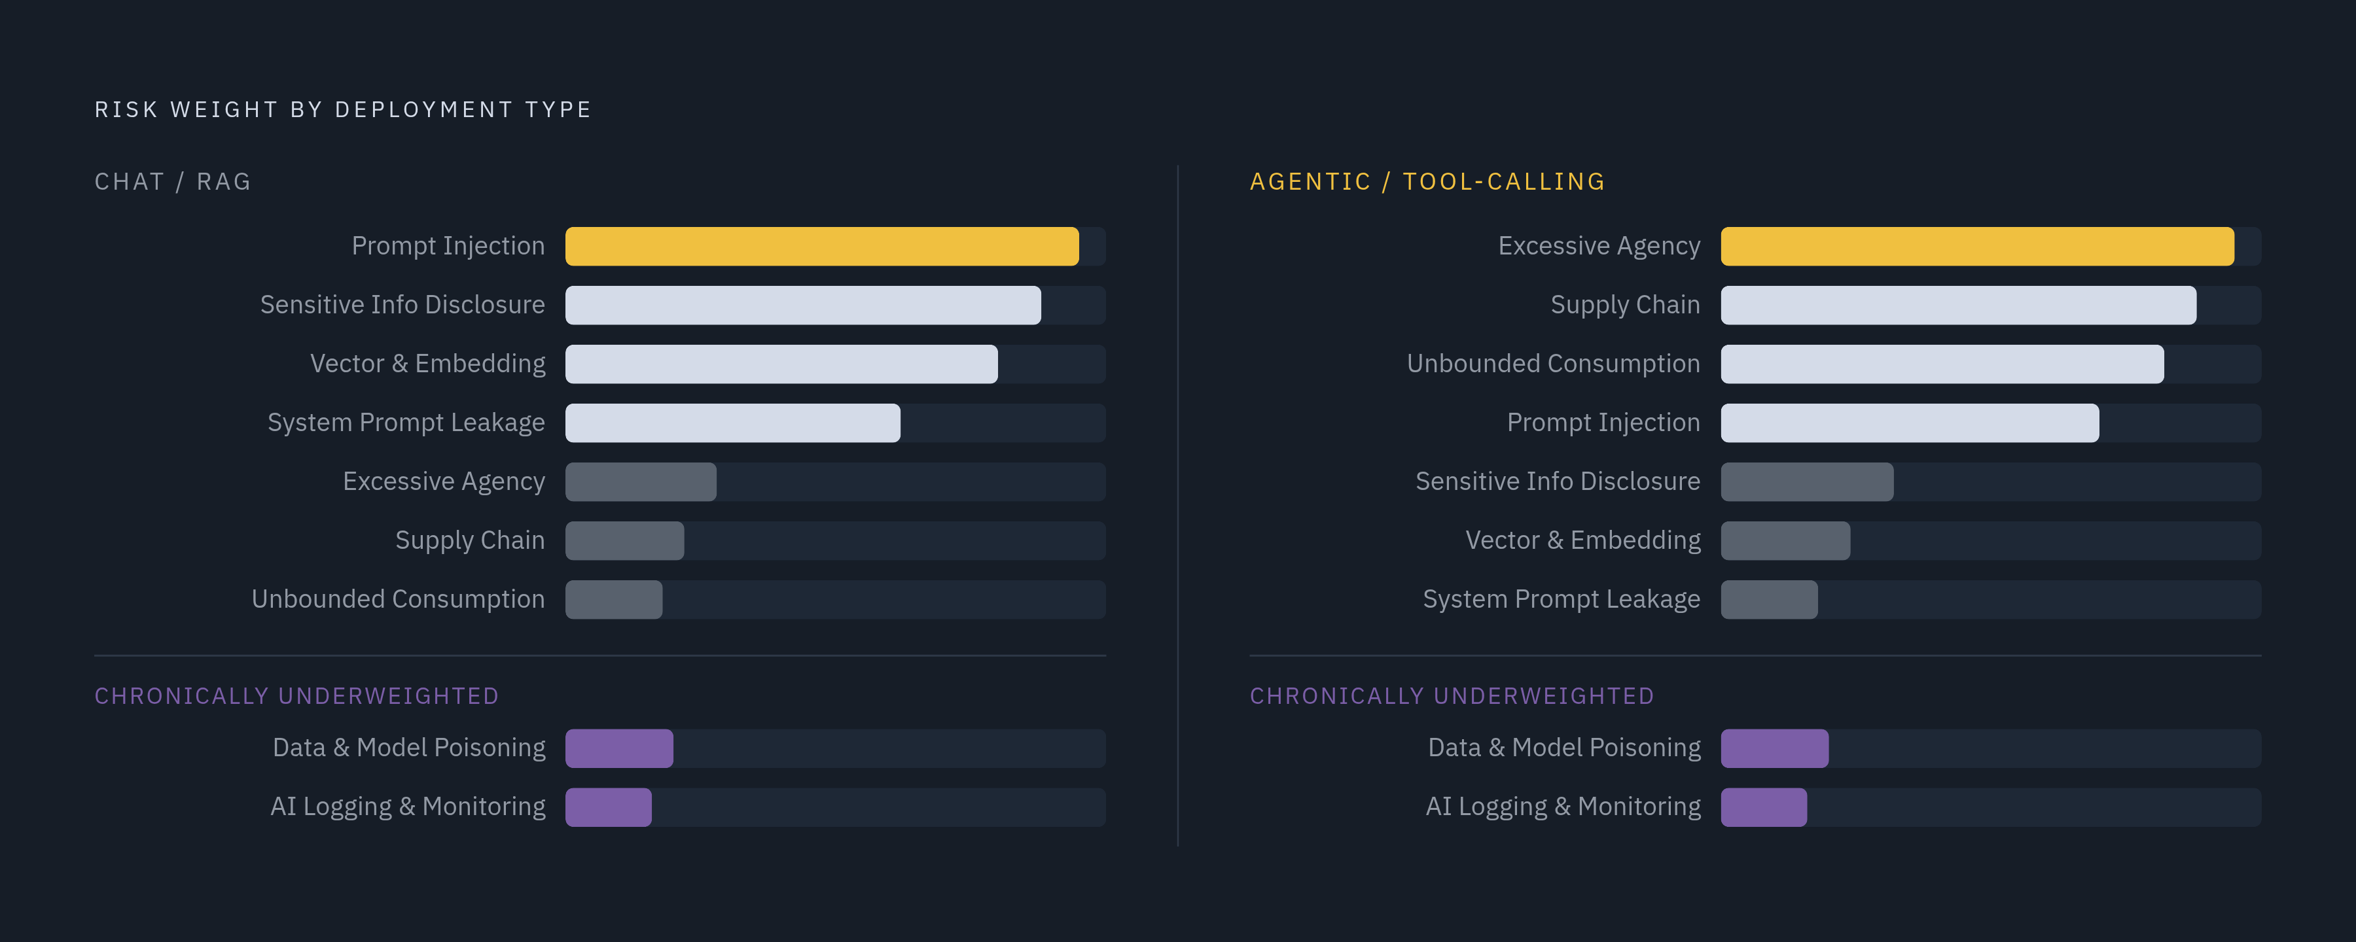Click 'Vector & Embedding' label under Chat / RAG
2356x942 pixels.
[427, 364]
